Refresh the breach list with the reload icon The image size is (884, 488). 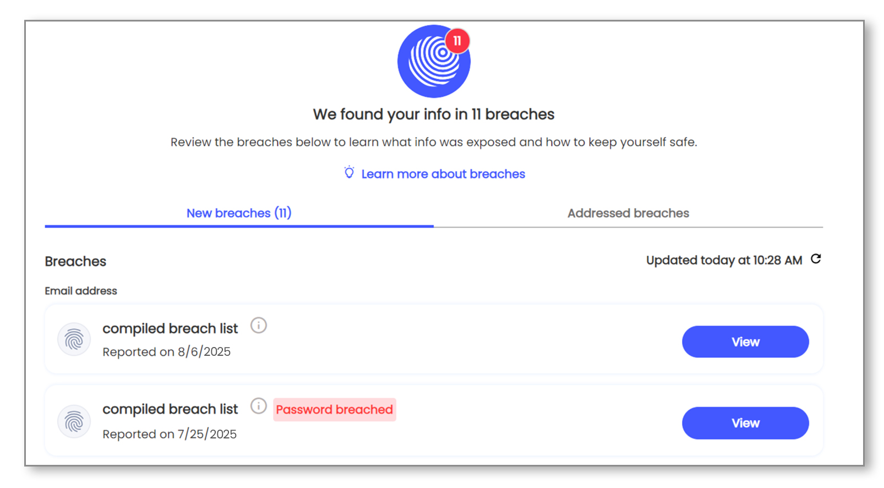point(816,259)
